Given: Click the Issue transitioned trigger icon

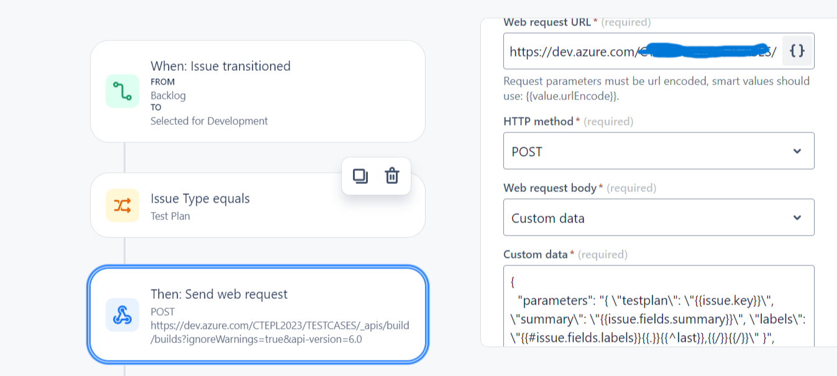Looking at the screenshot, I should click(x=122, y=91).
